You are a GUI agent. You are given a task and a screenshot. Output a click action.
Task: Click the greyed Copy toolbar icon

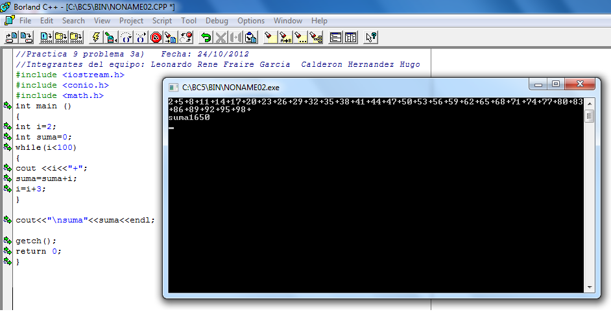[235, 38]
